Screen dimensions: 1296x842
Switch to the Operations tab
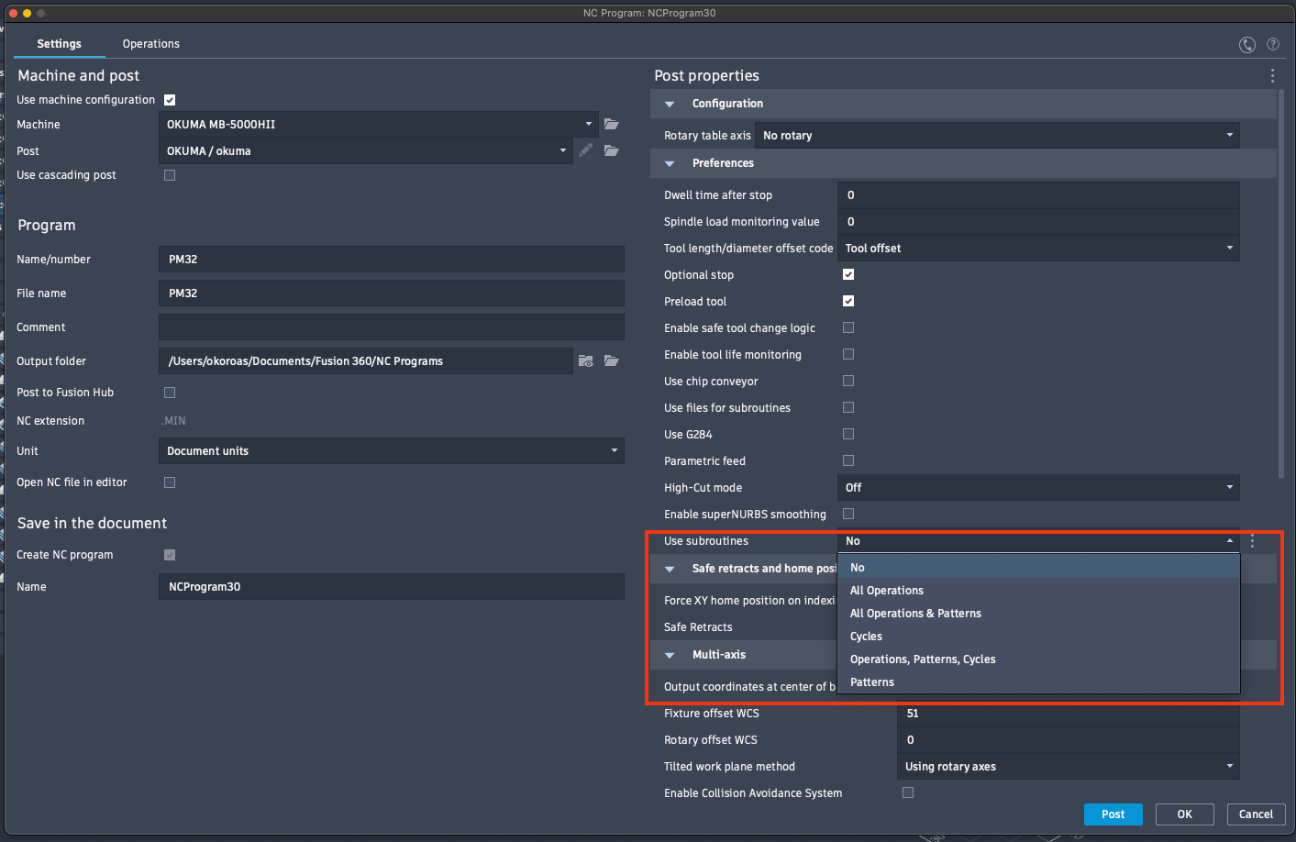click(150, 43)
